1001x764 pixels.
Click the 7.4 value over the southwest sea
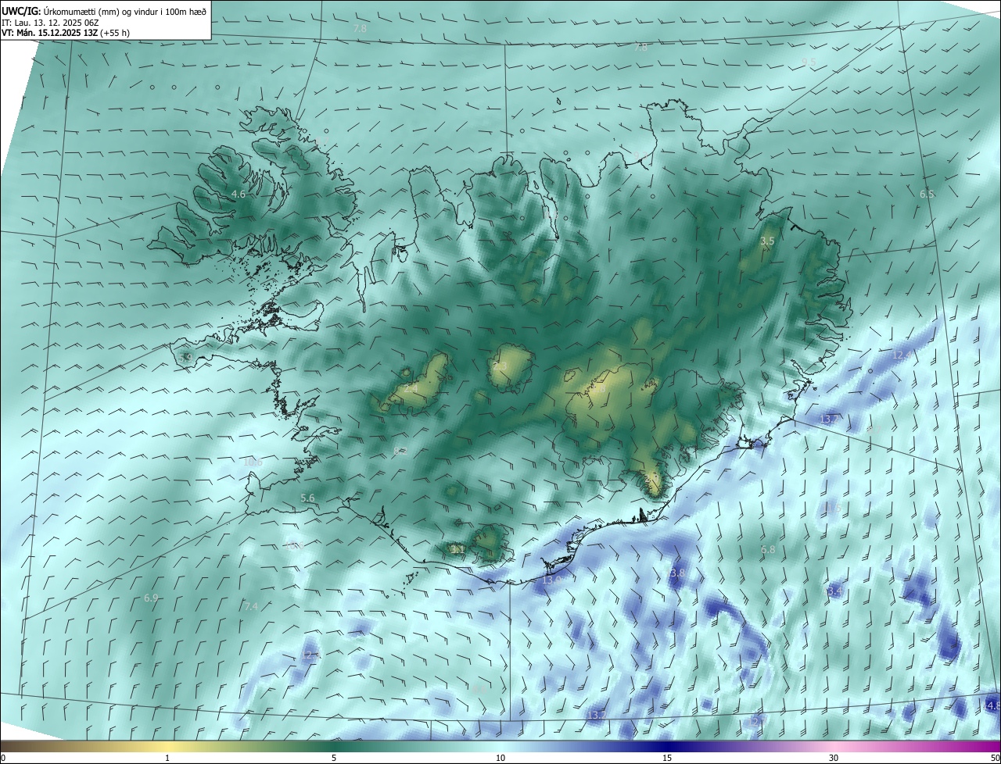[x=251, y=606]
